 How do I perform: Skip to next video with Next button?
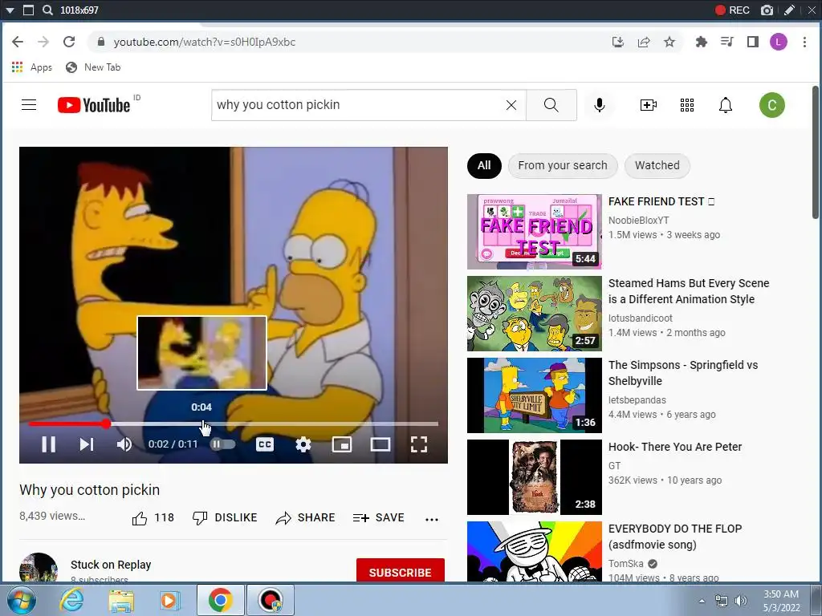(x=87, y=444)
